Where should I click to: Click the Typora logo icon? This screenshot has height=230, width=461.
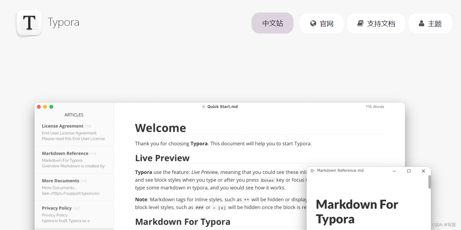[x=29, y=23]
